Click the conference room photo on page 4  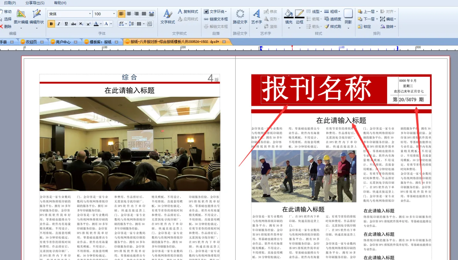130,144
